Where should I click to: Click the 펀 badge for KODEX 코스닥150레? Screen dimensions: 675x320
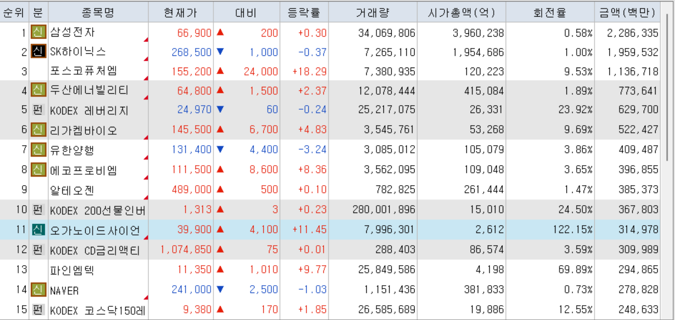(x=38, y=309)
